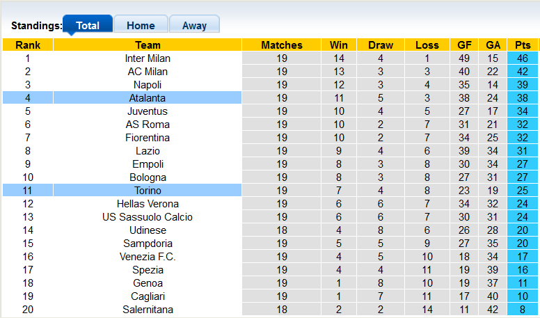Click the Team column header

pyautogui.click(x=148, y=45)
